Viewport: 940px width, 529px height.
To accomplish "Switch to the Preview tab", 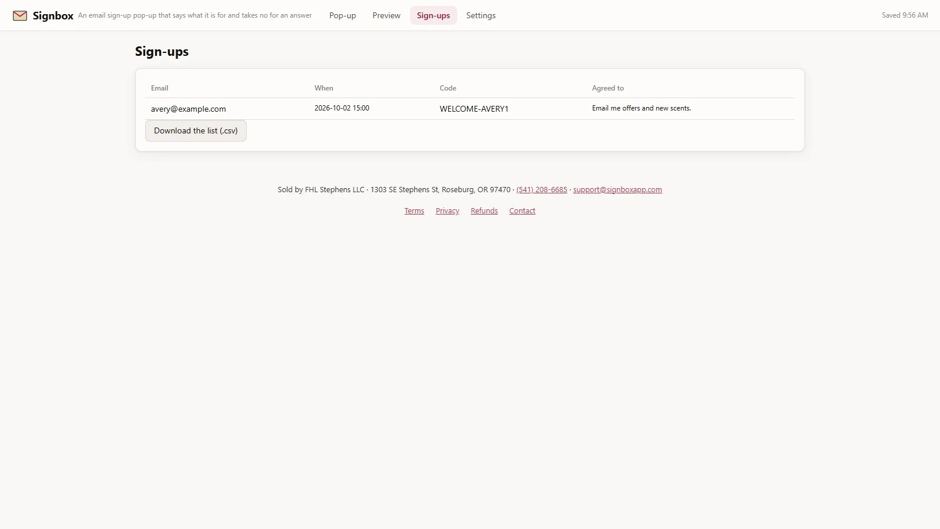I will (387, 15).
